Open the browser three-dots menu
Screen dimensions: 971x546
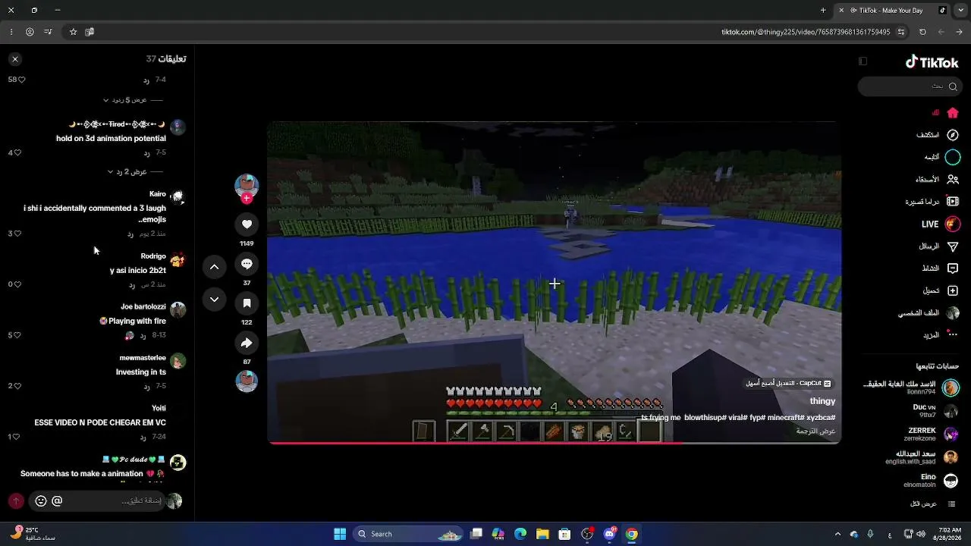pyautogui.click(x=11, y=32)
